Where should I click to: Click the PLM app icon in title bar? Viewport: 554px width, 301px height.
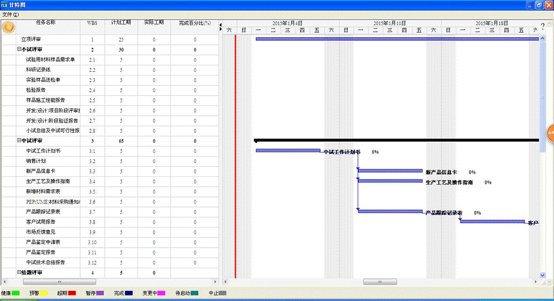[x=5, y=4]
